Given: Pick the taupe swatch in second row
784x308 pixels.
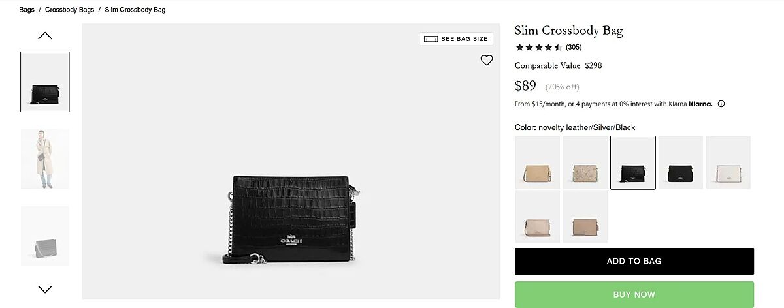Looking at the screenshot, I should click(x=585, y=217).
